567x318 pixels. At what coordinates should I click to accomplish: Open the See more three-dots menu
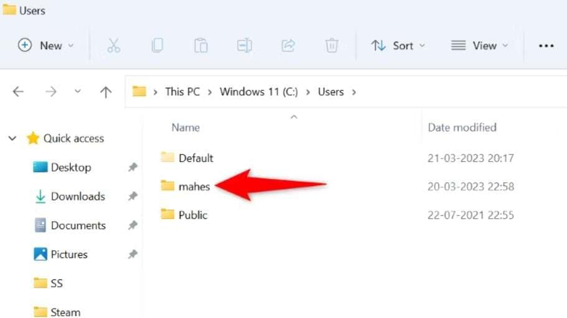[x=546, y=46]
